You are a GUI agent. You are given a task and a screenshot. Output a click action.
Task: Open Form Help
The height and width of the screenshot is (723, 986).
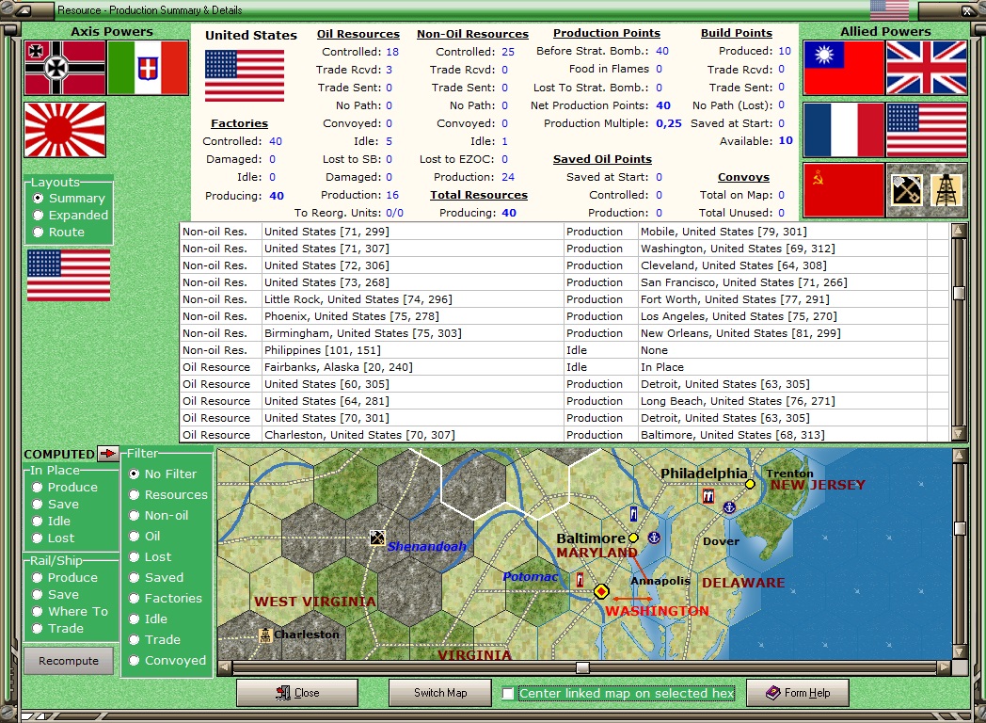coord(797,693)
